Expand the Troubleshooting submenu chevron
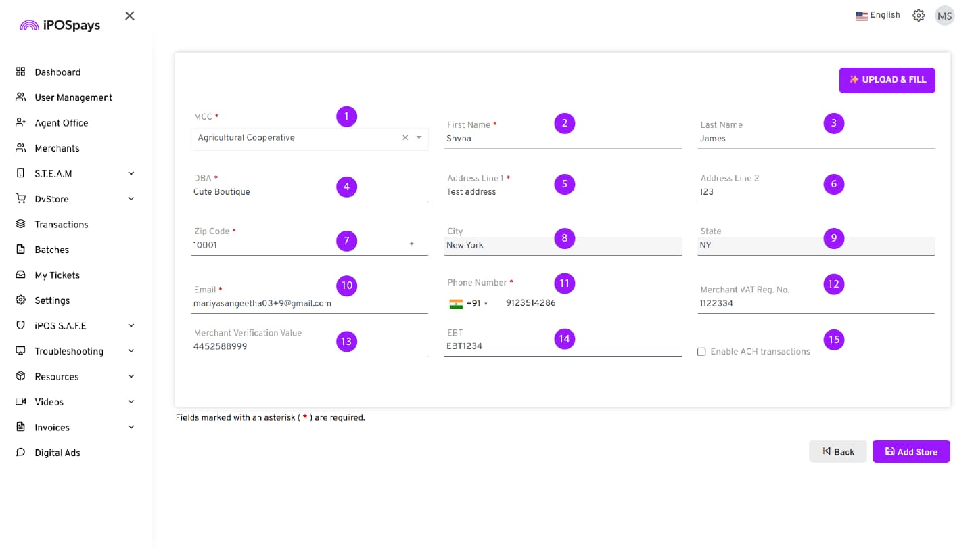Screen dimensions: 974x548 (131, 351)
